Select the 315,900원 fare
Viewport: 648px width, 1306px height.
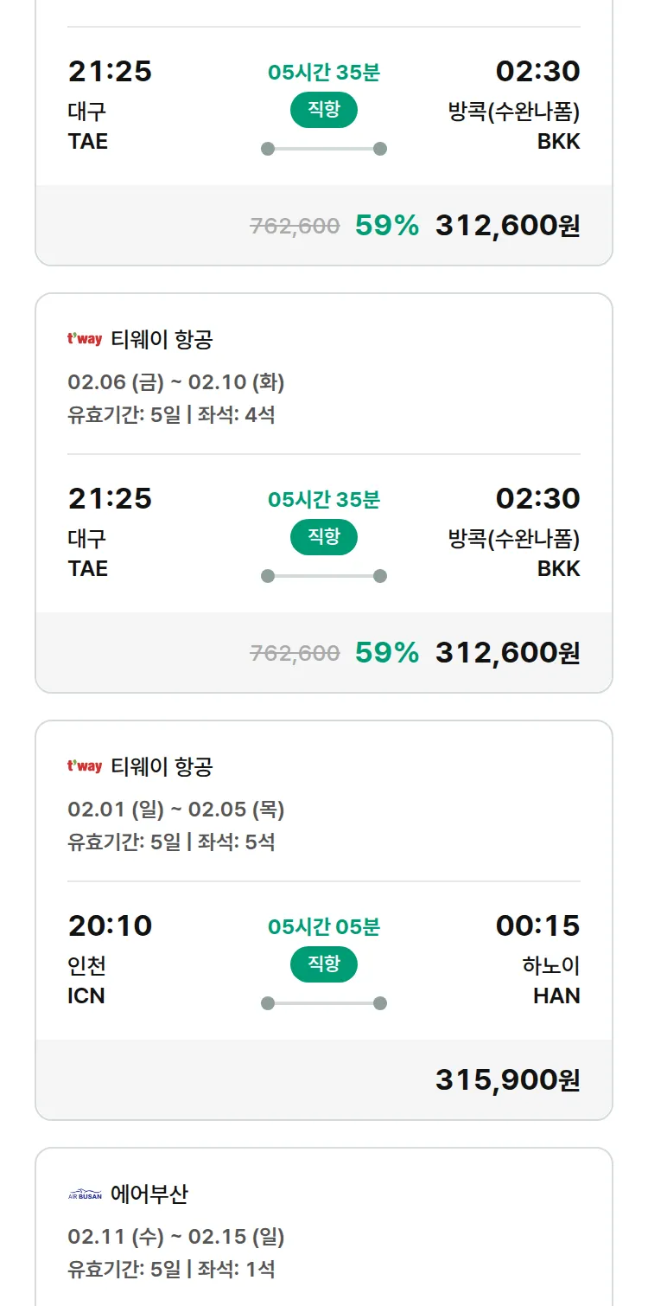[507, 1079]
